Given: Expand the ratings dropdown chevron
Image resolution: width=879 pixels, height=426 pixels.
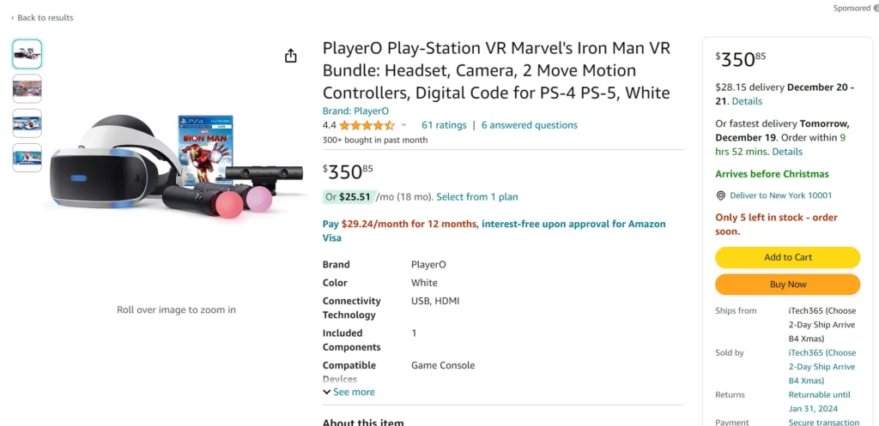Looking at the screenshot, I should point(404,125).
